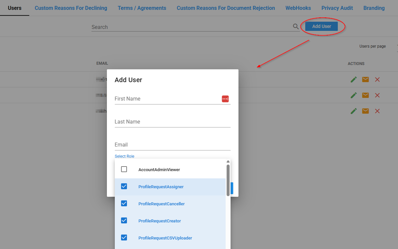Click the edit pencil icon in third user row
Image resolution: width=398 pixels, height=249 pixels.
point(354,111)
